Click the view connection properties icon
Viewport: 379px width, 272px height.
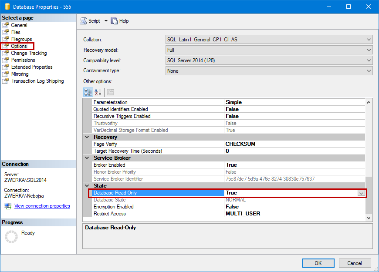pyautogui.click(x=8, y=206)
